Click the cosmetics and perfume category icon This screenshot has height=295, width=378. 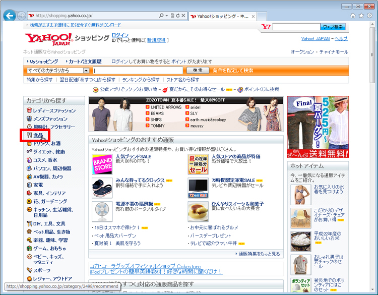tap(29, 160)
